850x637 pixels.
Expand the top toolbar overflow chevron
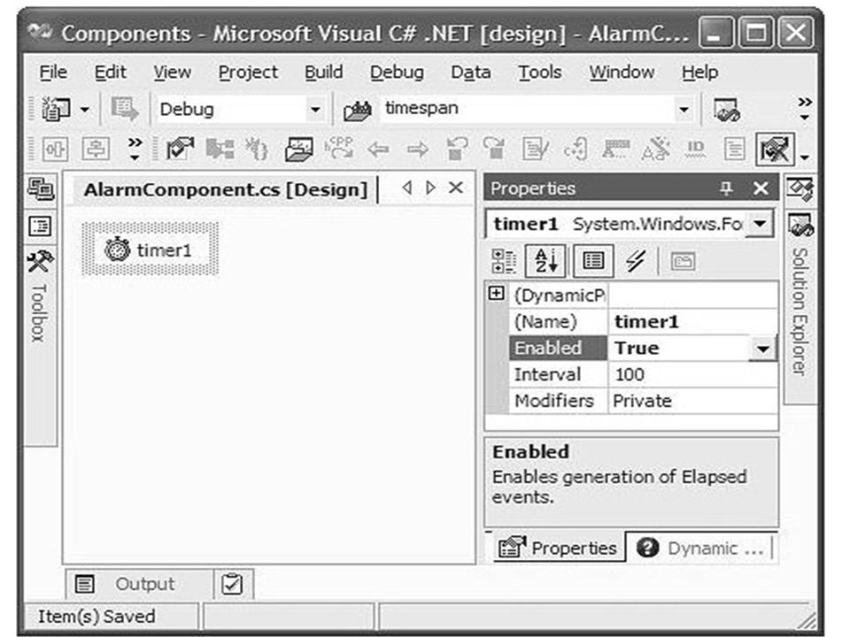805,108
